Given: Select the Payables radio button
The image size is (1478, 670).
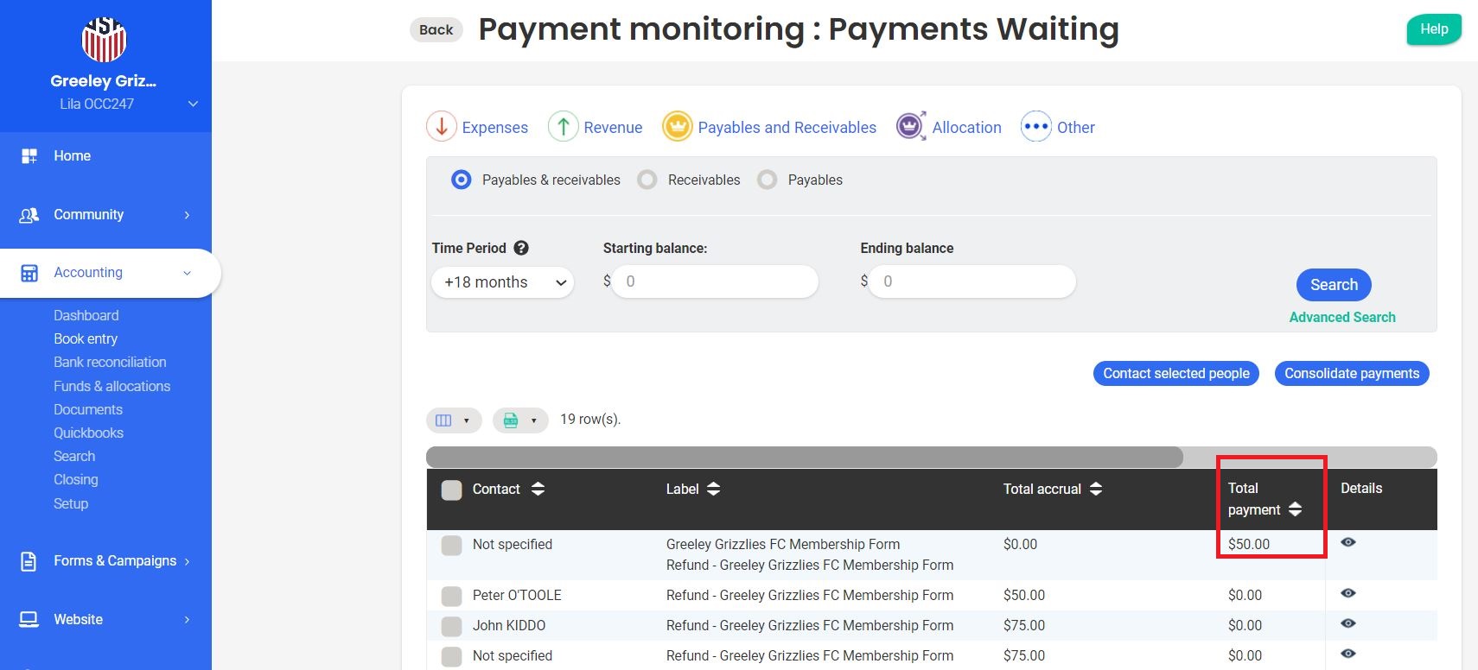Looking at the screenshot, I should (x=767, y=180).
